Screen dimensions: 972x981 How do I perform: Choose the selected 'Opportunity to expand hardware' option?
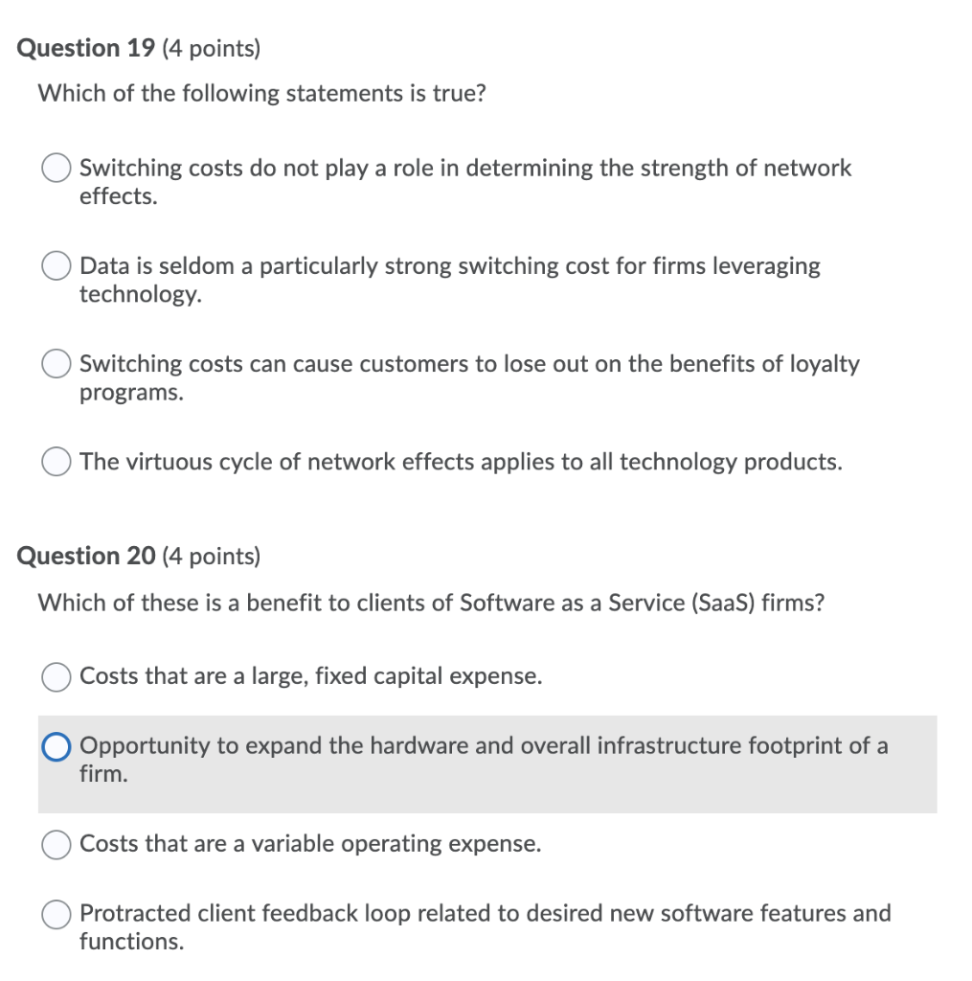(57, 745)
